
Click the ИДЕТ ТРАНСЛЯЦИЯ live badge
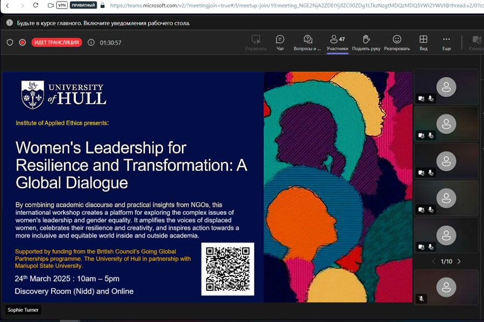(56, 42)
